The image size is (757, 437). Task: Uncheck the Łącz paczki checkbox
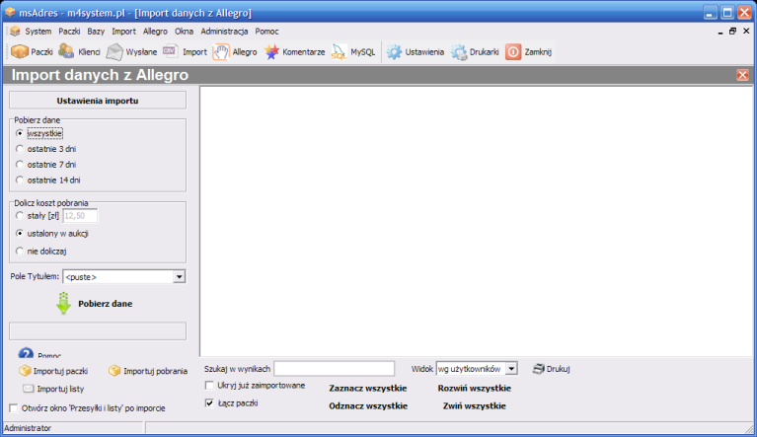[x=209, y=402]
